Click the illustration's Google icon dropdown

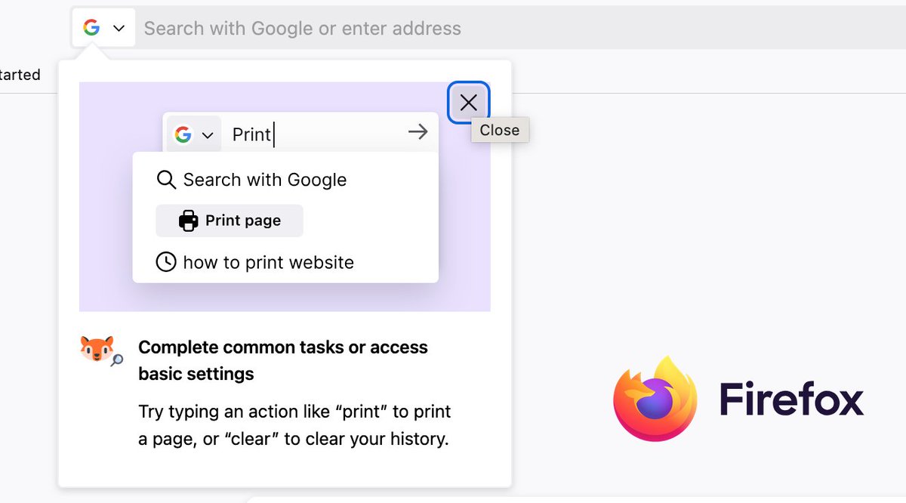click(194, 134)
